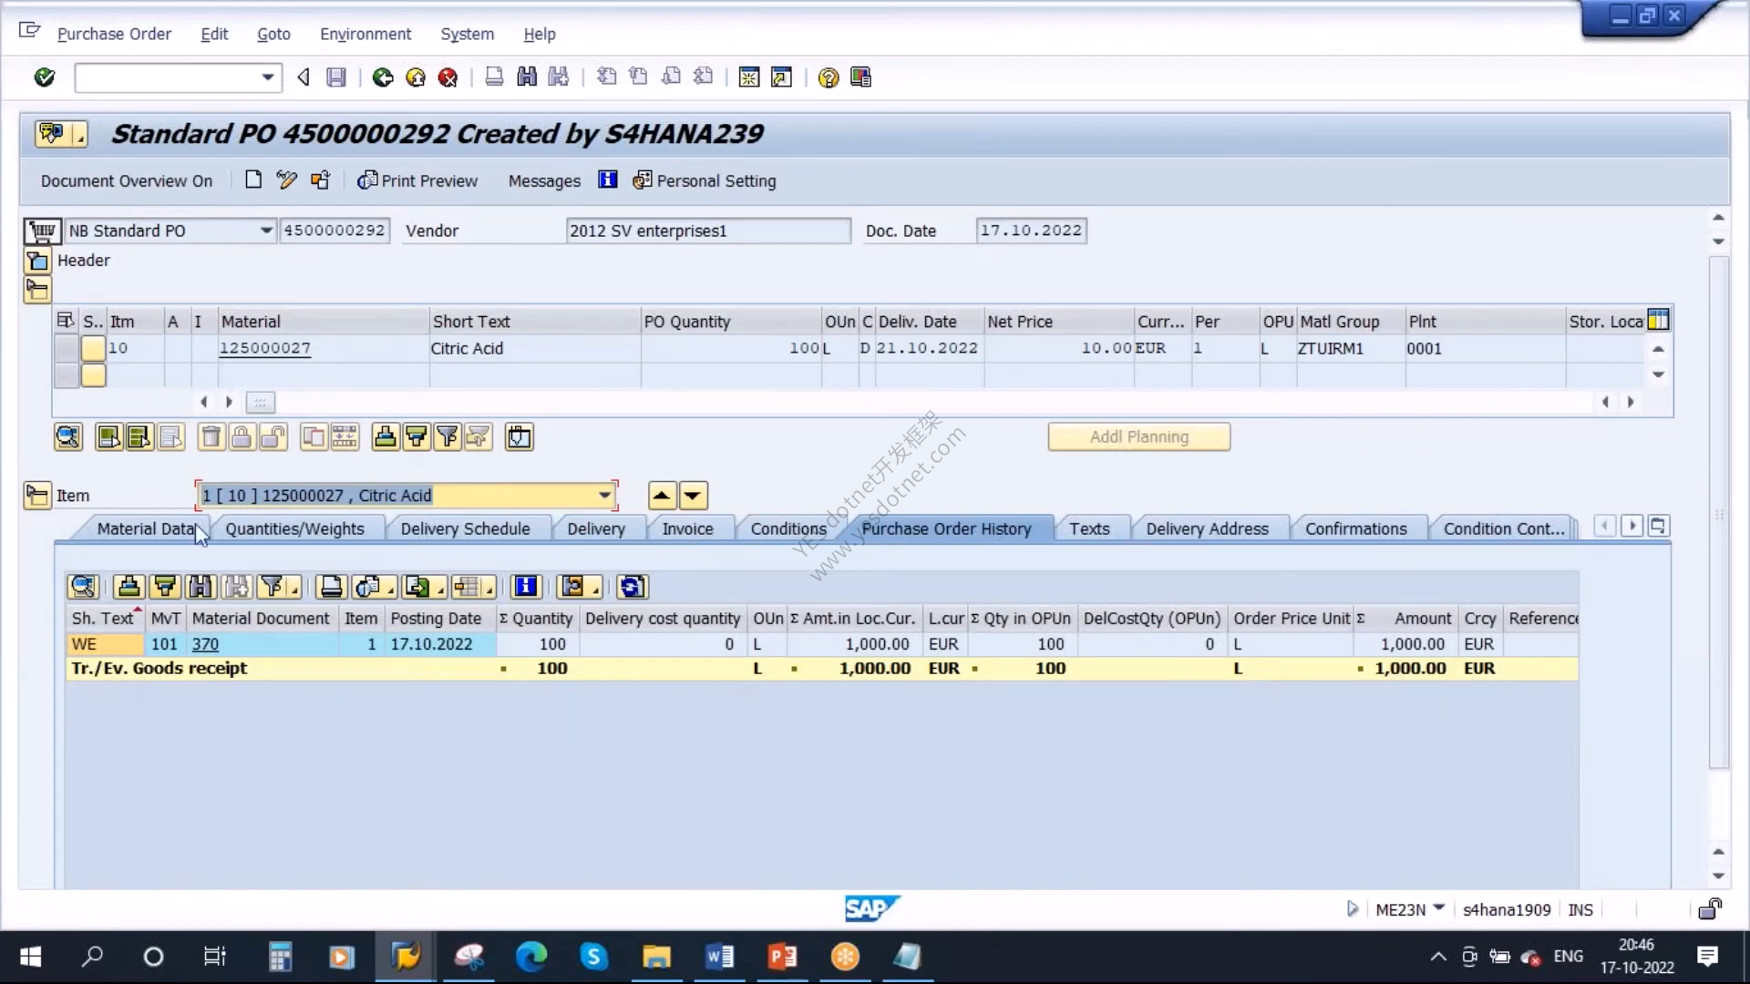Click the history Details magnifier icon
The width and height of the screenshot is (1750, 984).
83,587
